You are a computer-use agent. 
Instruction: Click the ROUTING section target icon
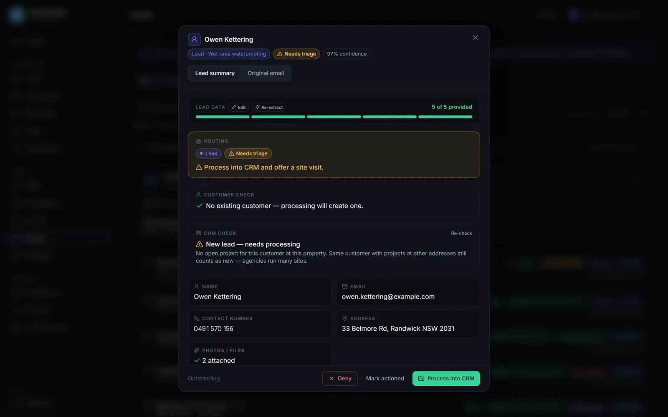pyautogui.click(x=198, y=141)
